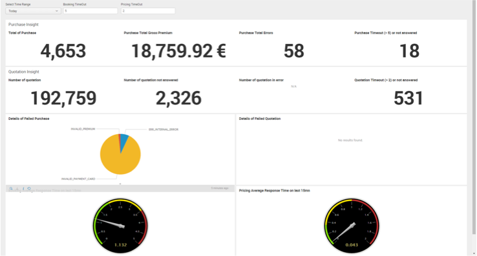The image size is (477, 256).
Task: Click the Quotation Timeout value 531
Action: tap(408, 98)
